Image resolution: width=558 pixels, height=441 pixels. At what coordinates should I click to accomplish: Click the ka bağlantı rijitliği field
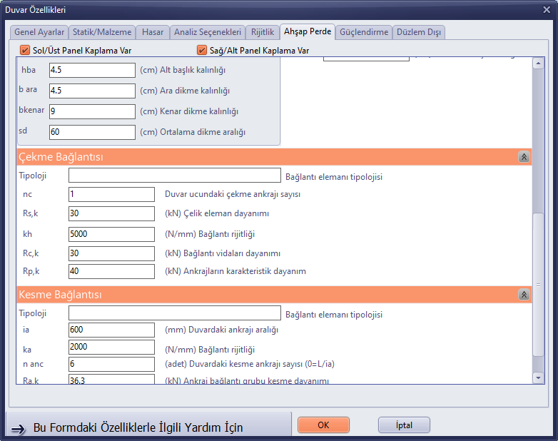click(112, 347)
